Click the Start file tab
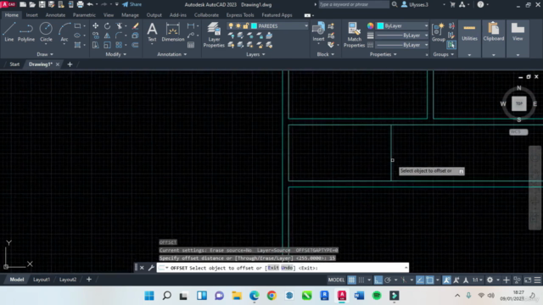543x305 pixels. click(x=14, y=64)
